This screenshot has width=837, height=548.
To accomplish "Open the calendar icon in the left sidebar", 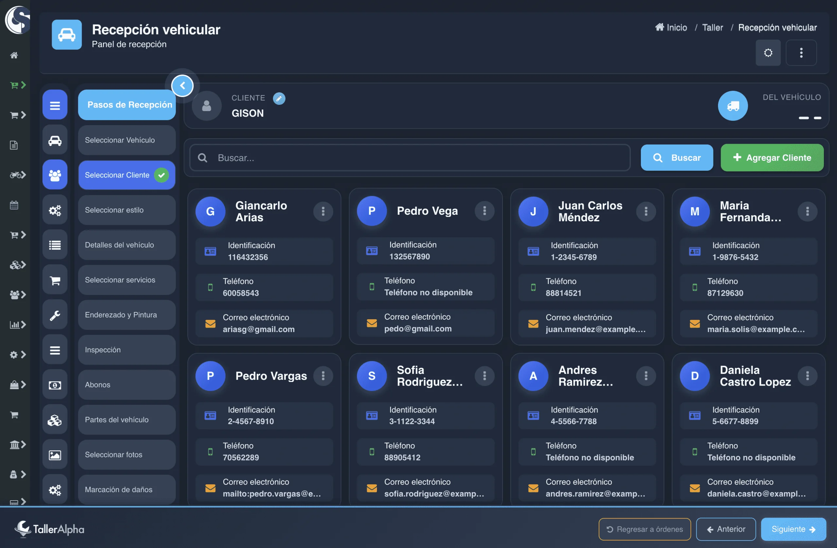I will 14,205.
